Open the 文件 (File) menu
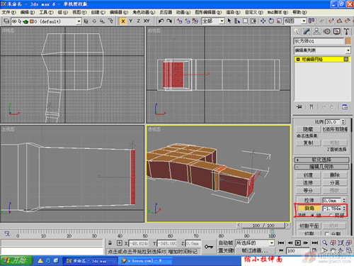Viewport: 354px width, 266px height. pos(8,12)
